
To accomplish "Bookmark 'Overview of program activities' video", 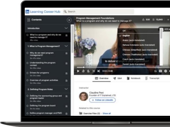I will [x=66, y=81].
